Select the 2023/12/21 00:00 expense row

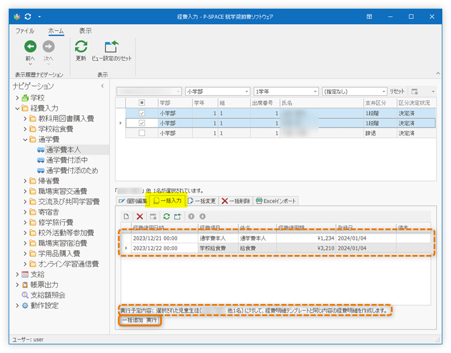(x=275, y=238)
